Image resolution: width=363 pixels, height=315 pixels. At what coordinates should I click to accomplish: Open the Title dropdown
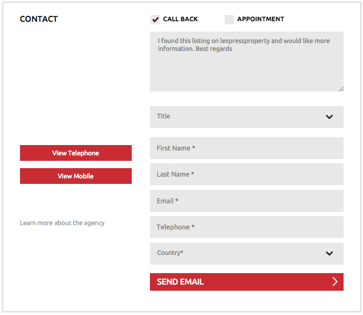coord(246,117)
